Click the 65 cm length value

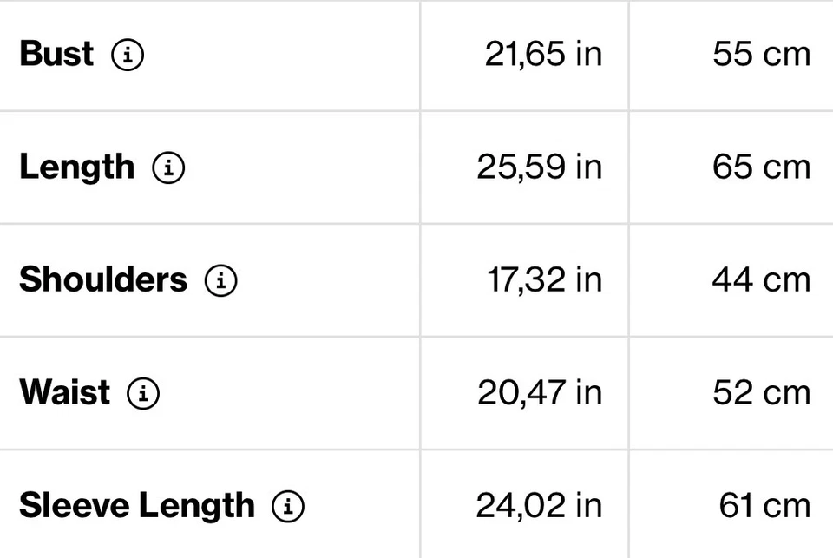click(x=762, y=167)
